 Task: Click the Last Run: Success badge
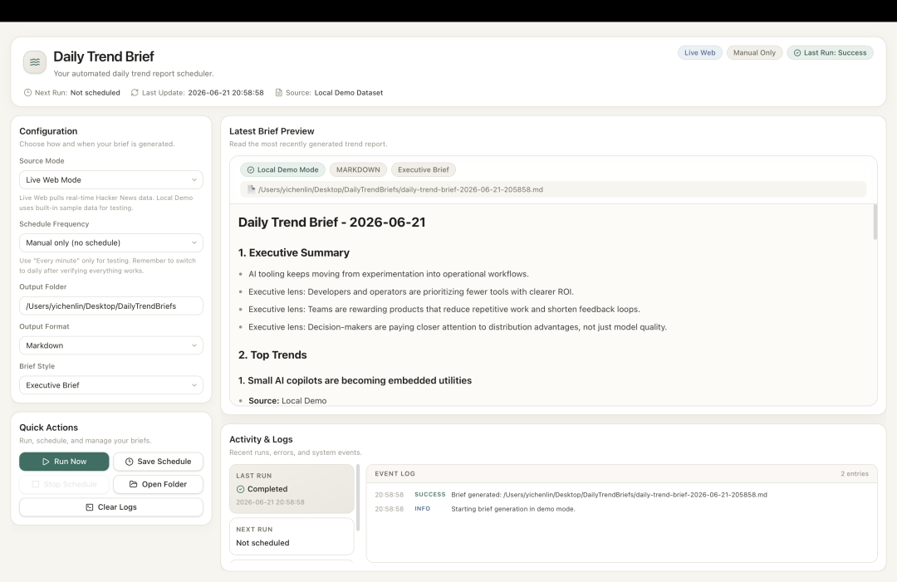[x=830, y=52]
